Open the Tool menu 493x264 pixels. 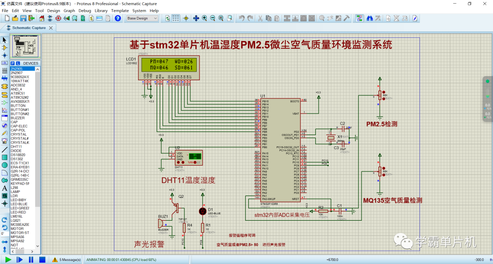point(39,10)
